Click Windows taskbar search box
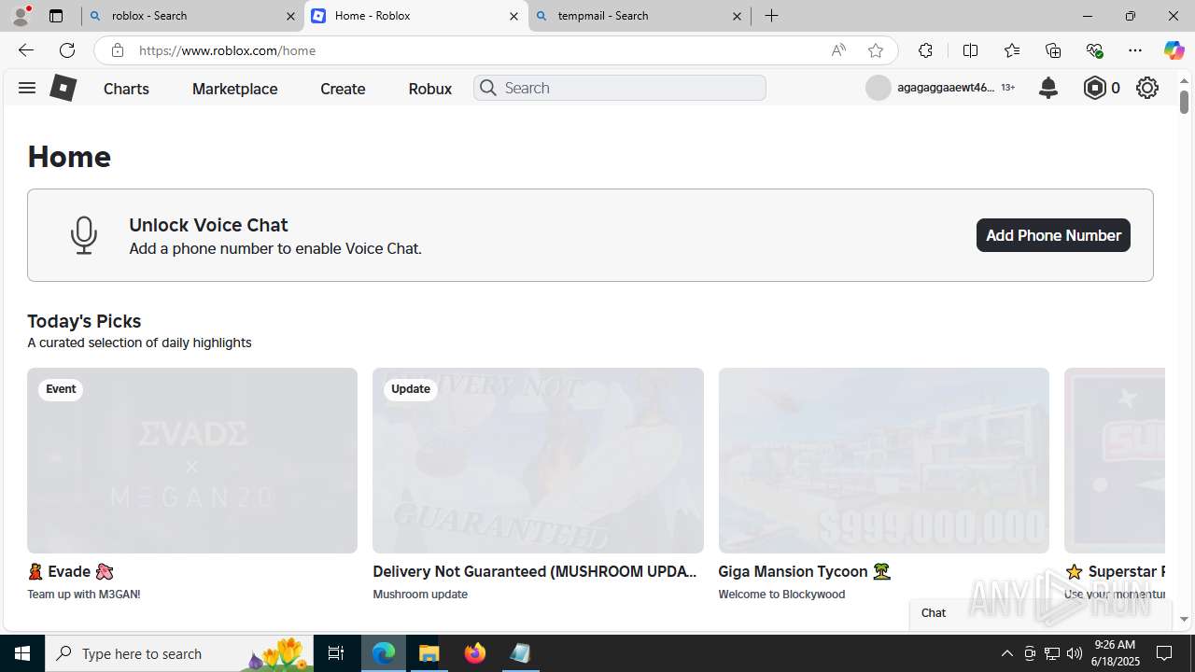 (x=180, y=653)
